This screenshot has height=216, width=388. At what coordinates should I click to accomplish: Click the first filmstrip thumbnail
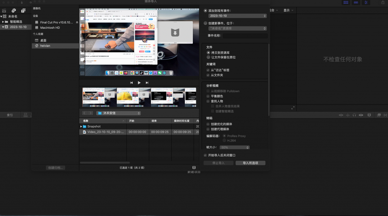tap(99, 97)
